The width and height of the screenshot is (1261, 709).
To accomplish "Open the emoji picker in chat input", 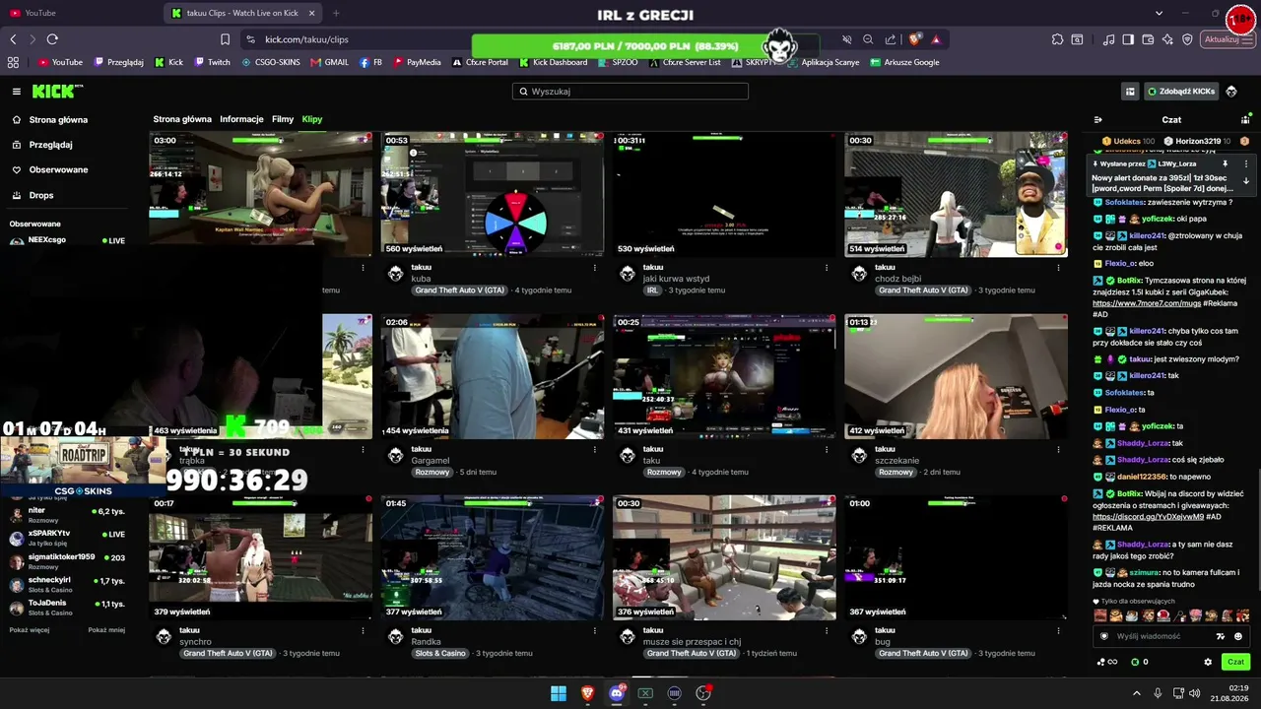I will coord(1238,636).
